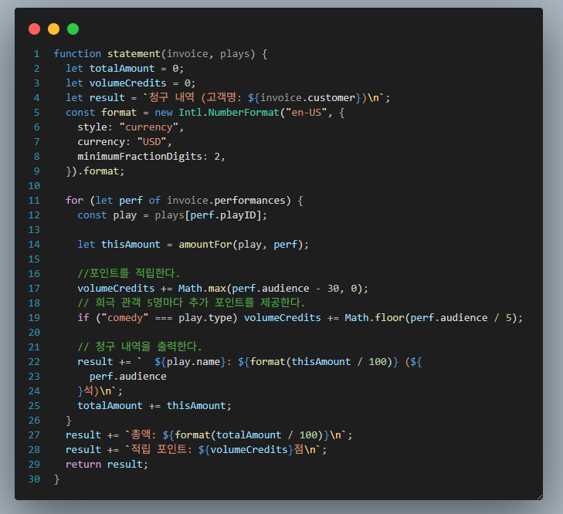Click 'Math.floor(perf.audience / 5);'
The image size is (563, 514).
point(434,318)
